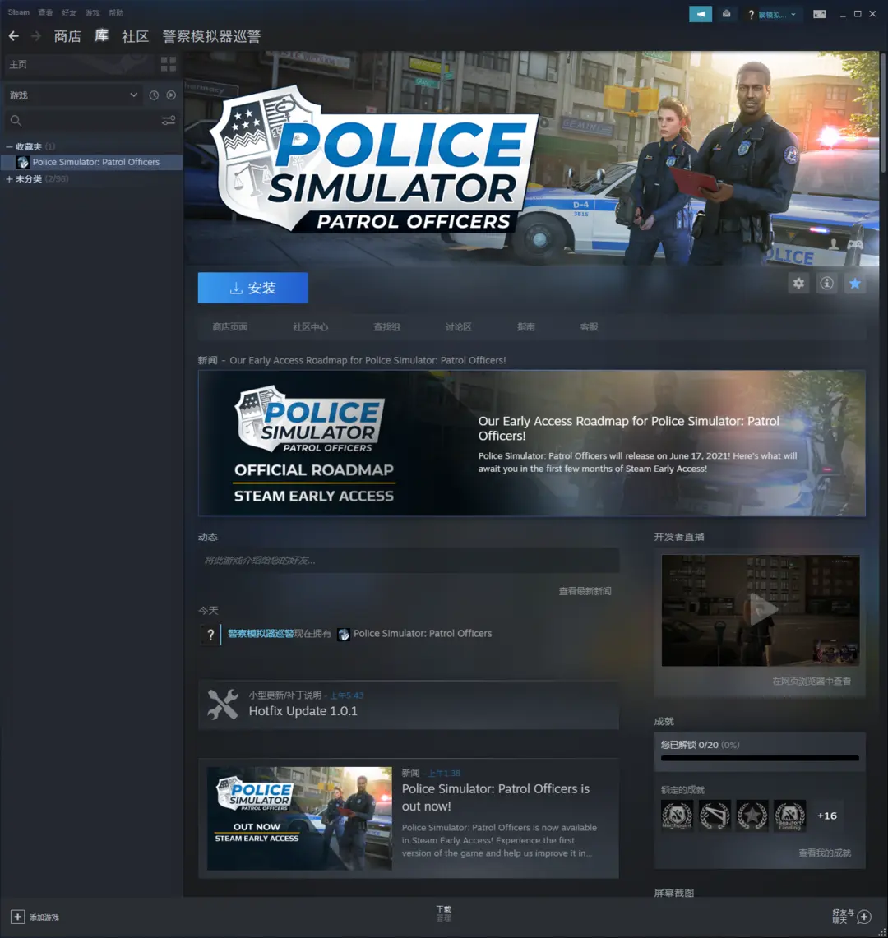
Task: Click the Beaufort Landing achievement icon
Action: tap(790, 816)
